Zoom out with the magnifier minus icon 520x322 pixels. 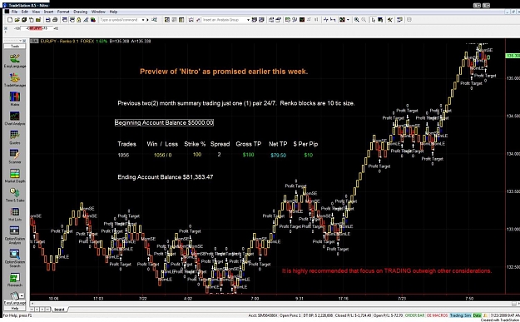[x=364, y=20]
